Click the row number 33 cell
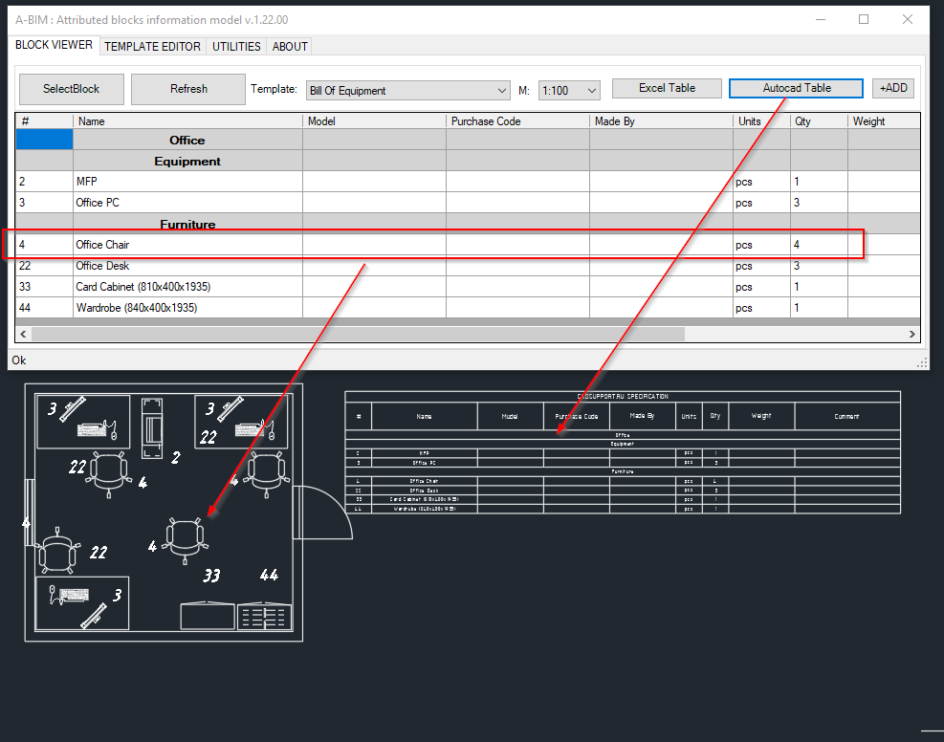944x742 pixels. [44, 287]
